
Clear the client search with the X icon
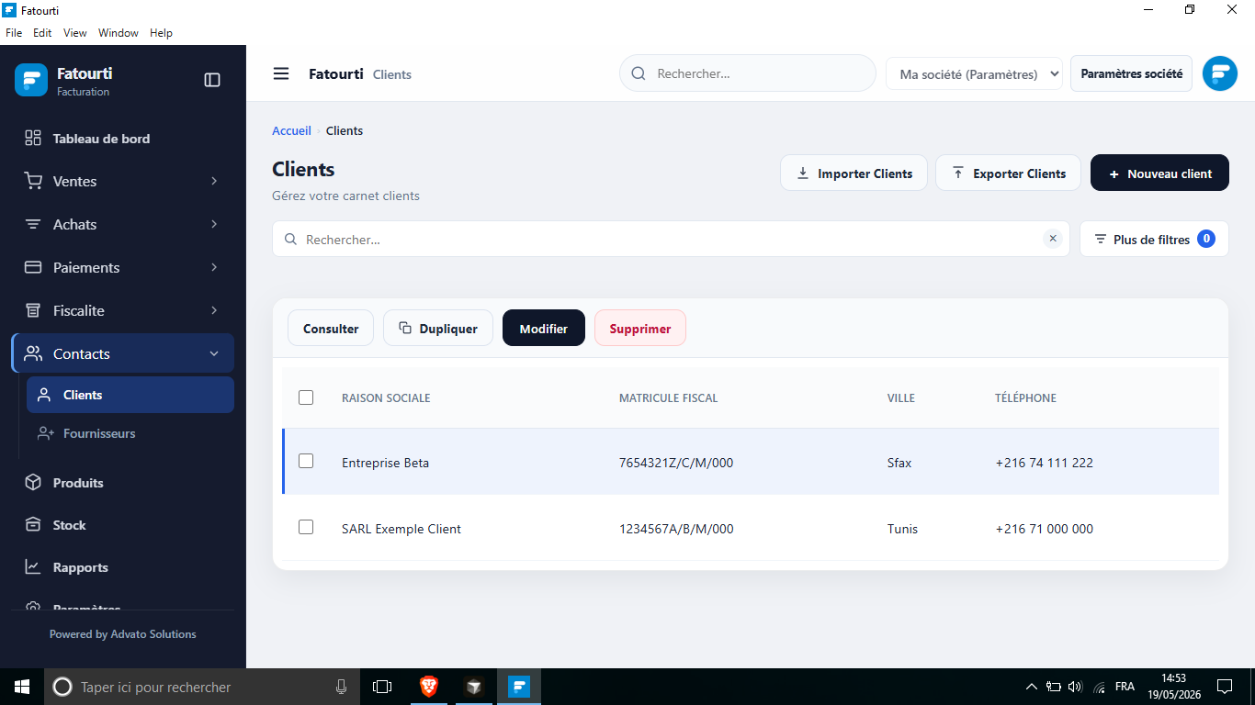point(1053,239)
